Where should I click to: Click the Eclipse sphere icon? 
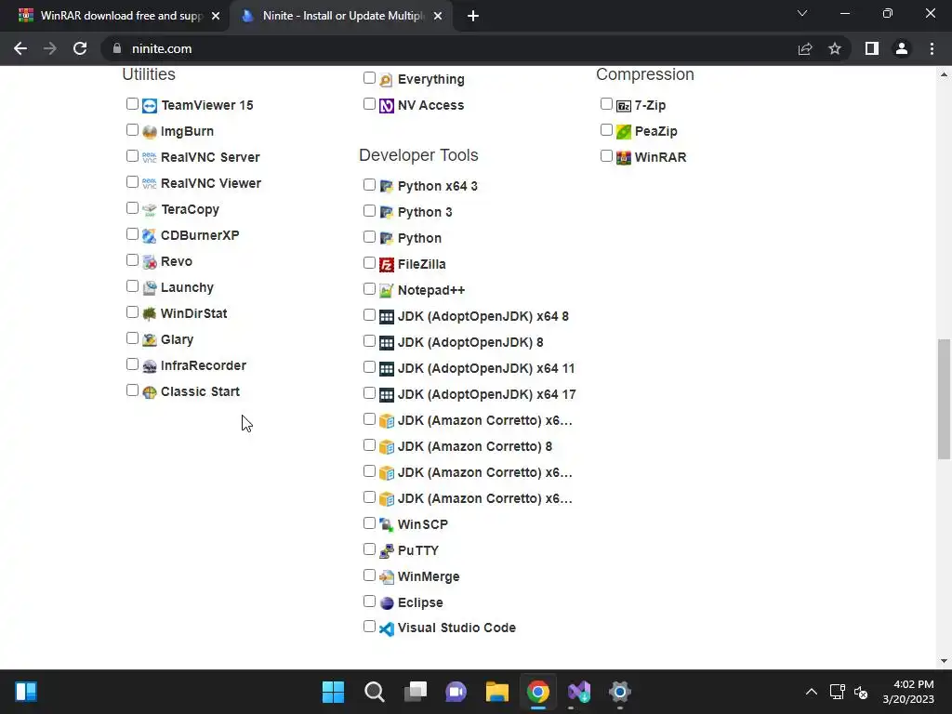(386, 602)
